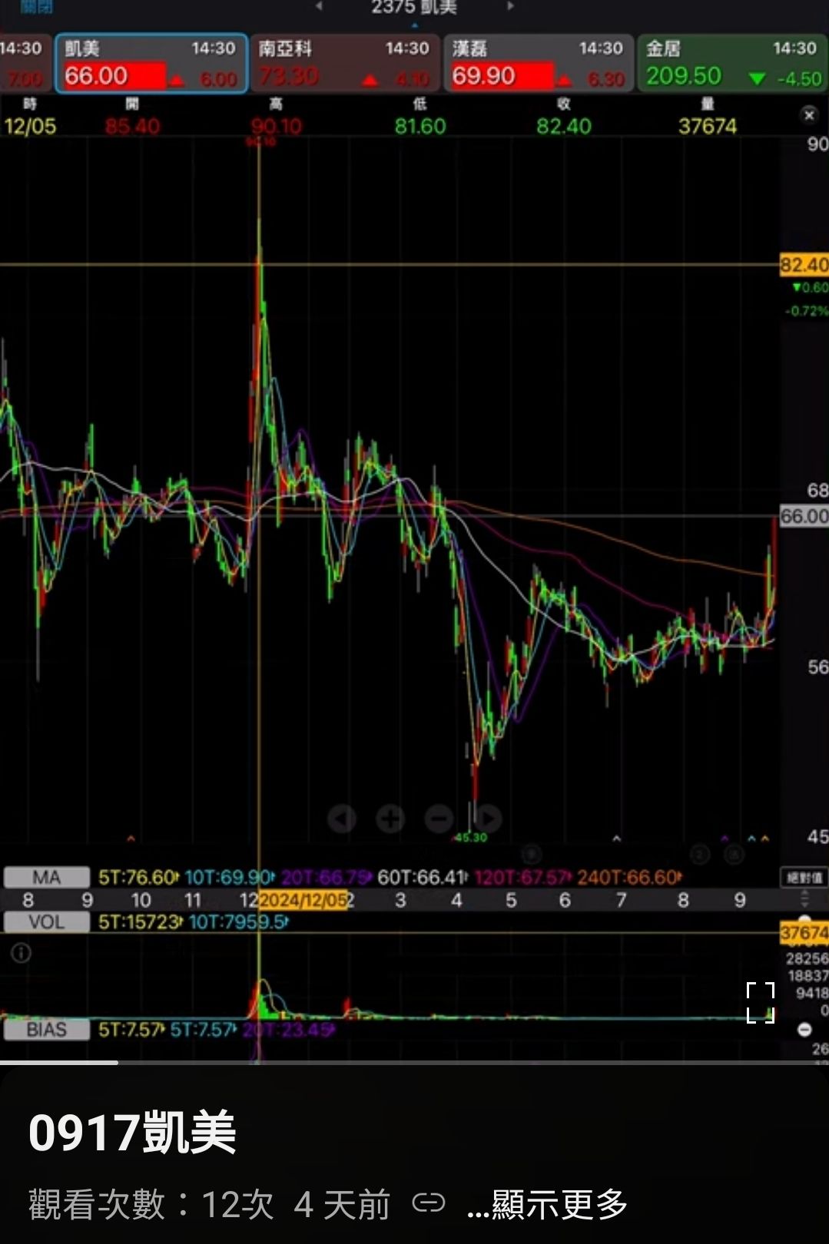Select the 金居 stock tab
This screenshot has height=1244, width=829.
point(731,63)
